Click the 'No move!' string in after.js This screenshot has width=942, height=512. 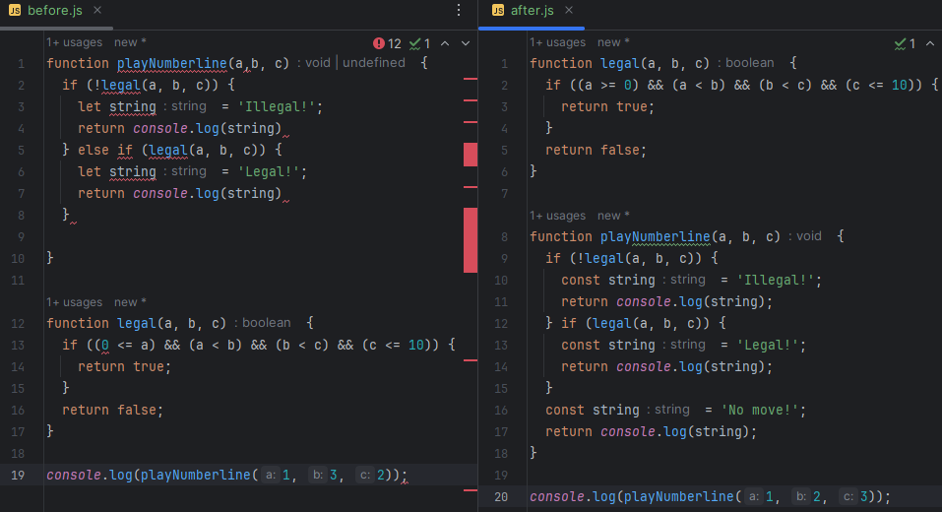tap(759, 410)
